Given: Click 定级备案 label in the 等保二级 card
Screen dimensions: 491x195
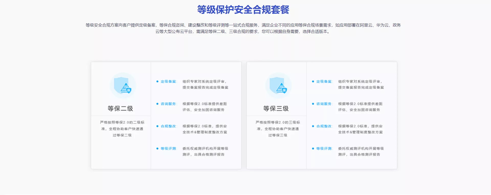Looking at the screenshot, I should [x=169, y=81].
